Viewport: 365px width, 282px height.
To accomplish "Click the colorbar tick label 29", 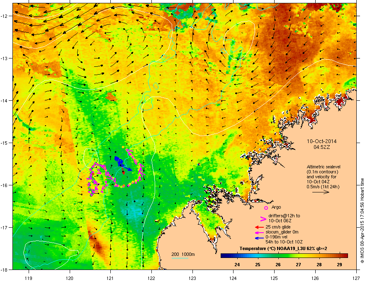I will (x=339, y=265).
